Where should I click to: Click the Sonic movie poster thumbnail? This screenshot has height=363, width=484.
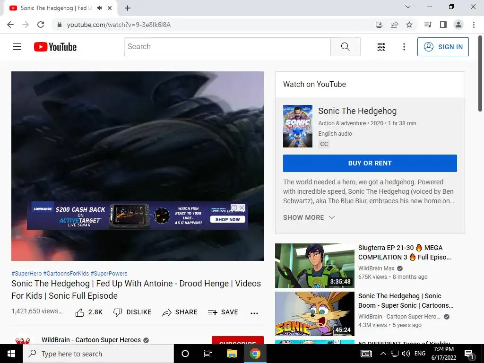298,126
